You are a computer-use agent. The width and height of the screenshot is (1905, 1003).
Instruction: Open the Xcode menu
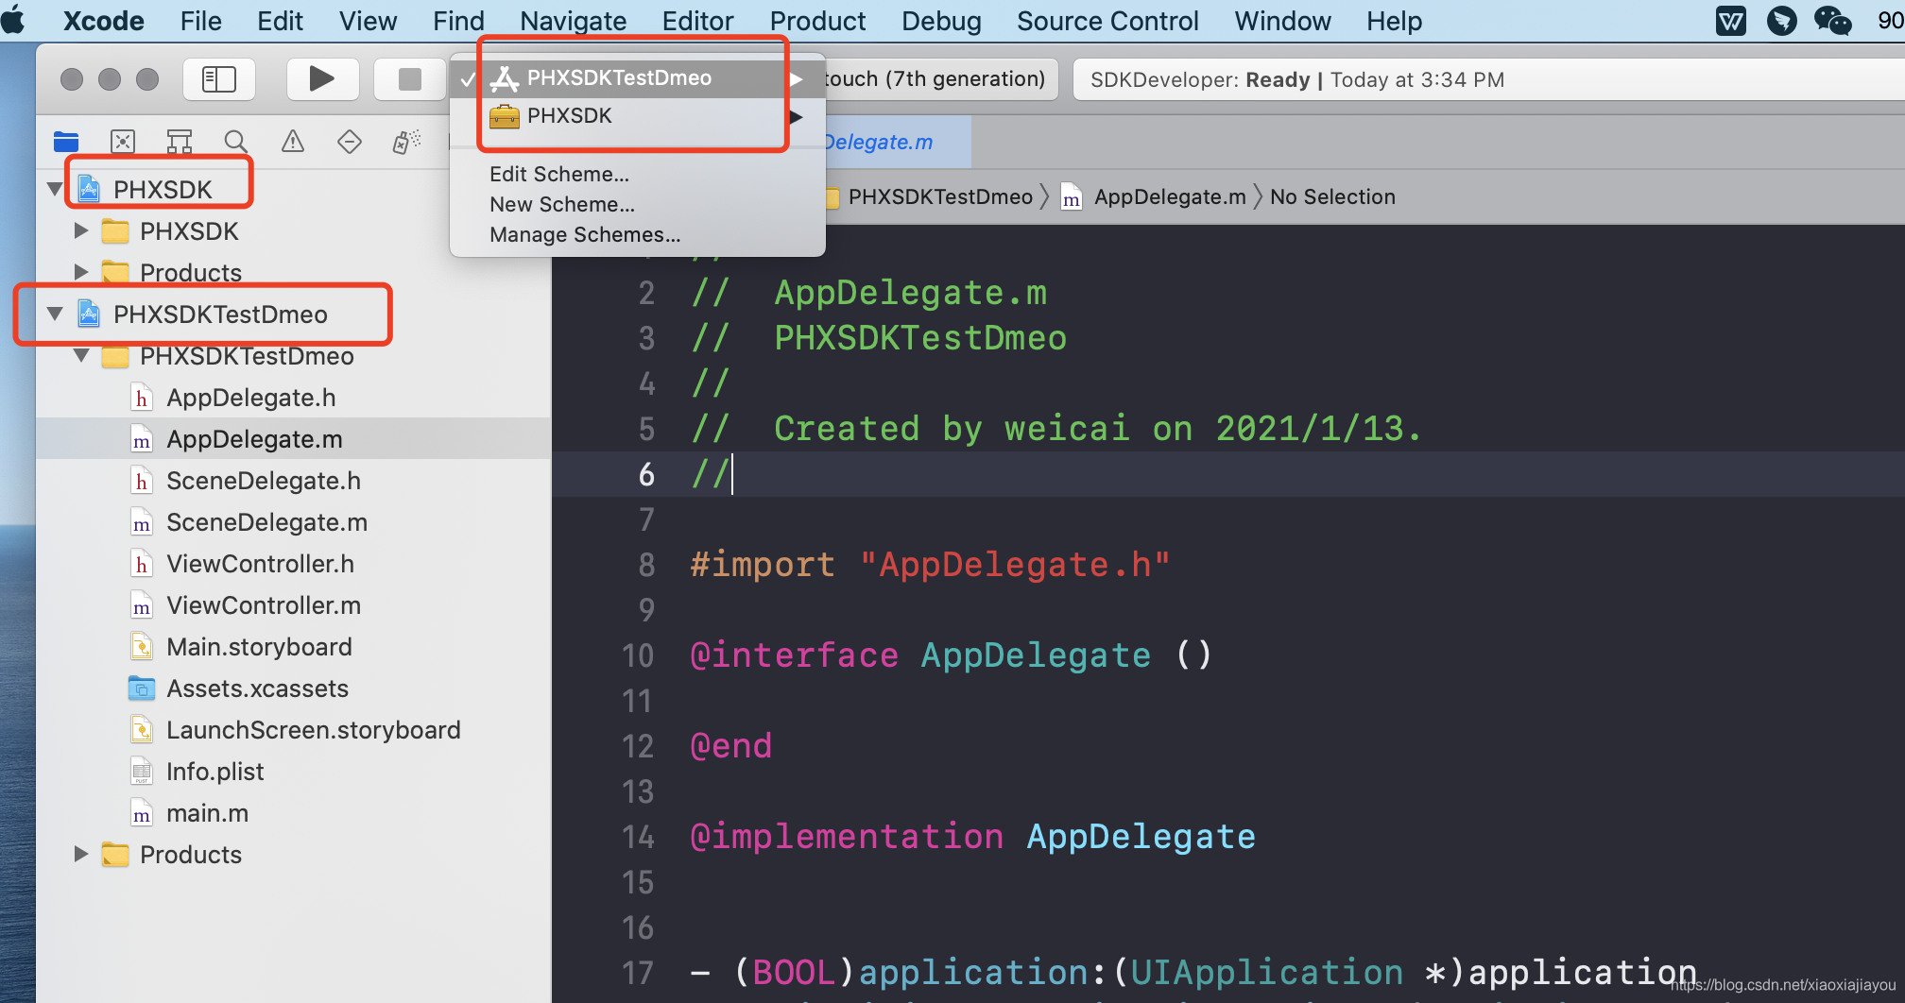[104, 21]
